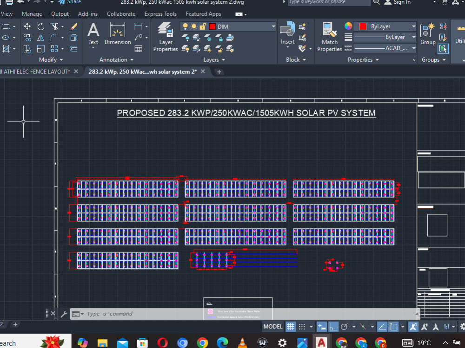Select the Scale tool

click(x=40, y=49)
